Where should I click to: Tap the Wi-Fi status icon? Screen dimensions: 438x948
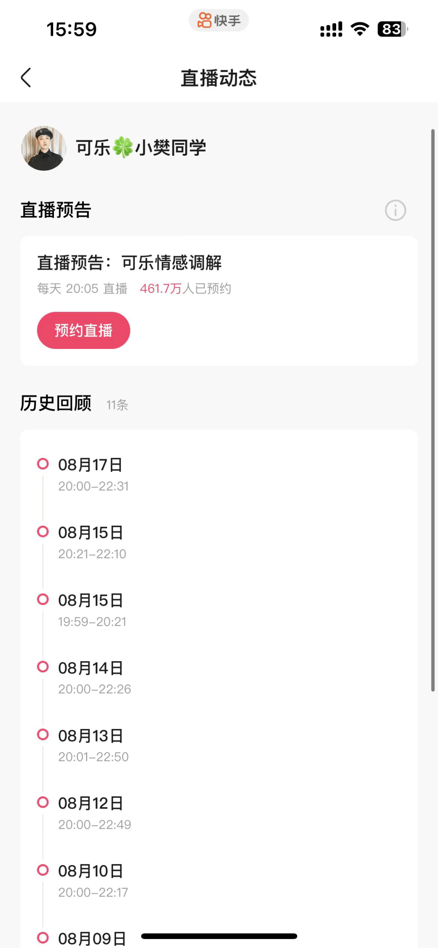click(360, 29)
